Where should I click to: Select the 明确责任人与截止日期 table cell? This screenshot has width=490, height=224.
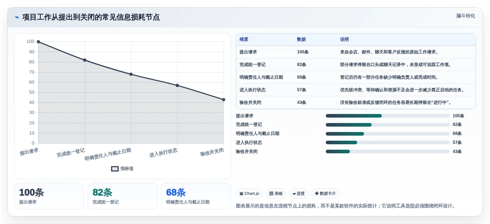[x=261, y=77]
